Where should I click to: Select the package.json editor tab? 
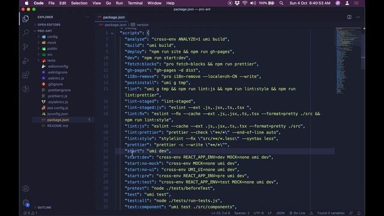tap(111, 17)
